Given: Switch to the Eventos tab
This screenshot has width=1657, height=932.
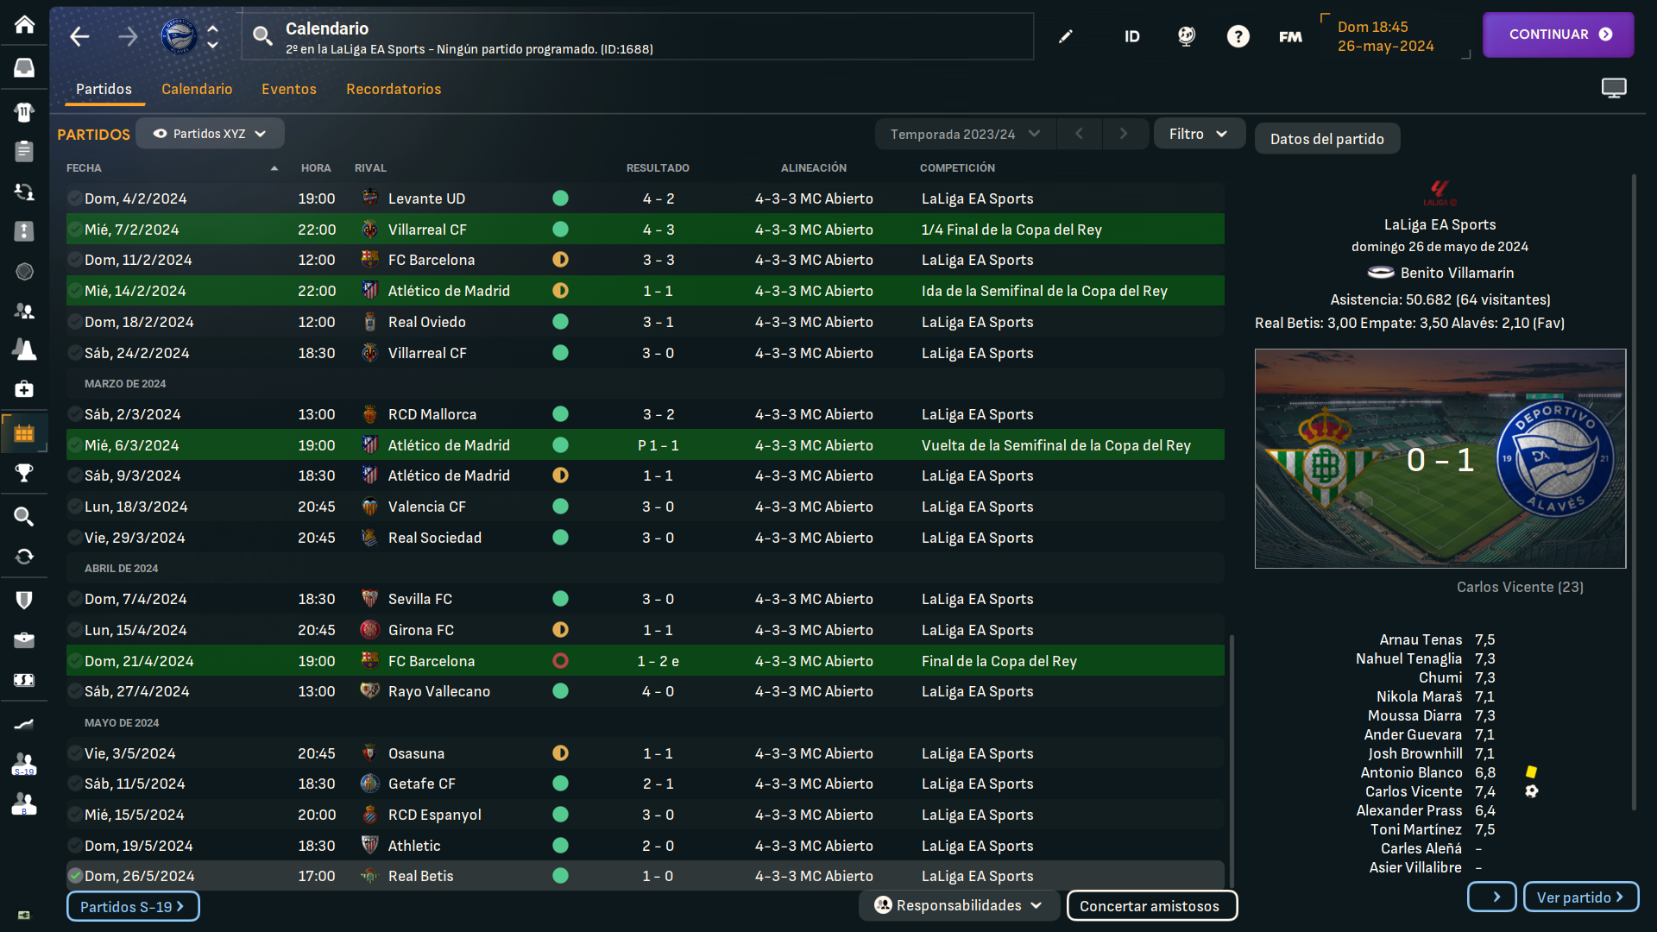Looking at the screenshot, I should pos(289,89).
